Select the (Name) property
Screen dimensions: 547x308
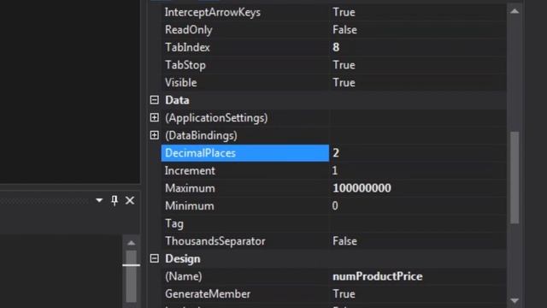click(x=183, y=276)
